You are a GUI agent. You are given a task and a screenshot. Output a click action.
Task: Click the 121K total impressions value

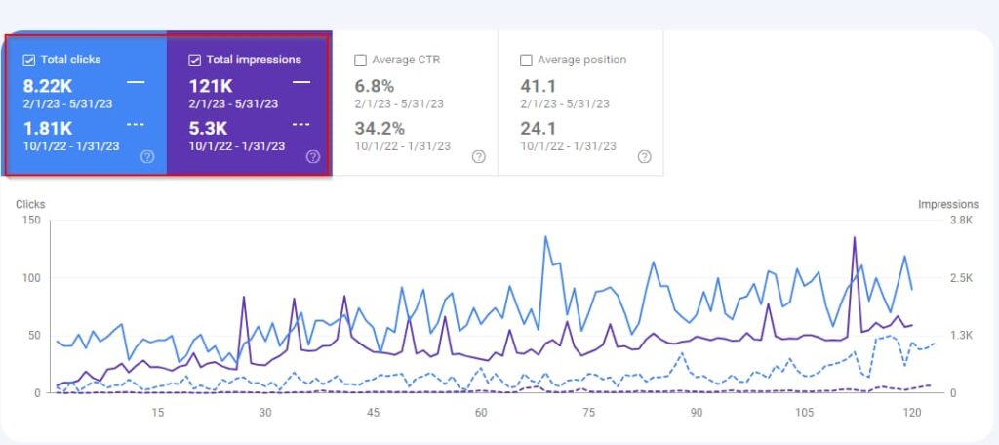[x=211, y=86]
